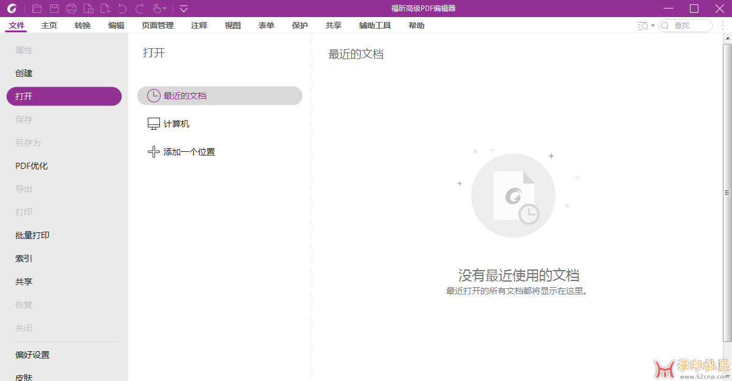Open the 文件 tab
Image resolution: width=732 pixels, height=381 pixels.
pos(16,25)
